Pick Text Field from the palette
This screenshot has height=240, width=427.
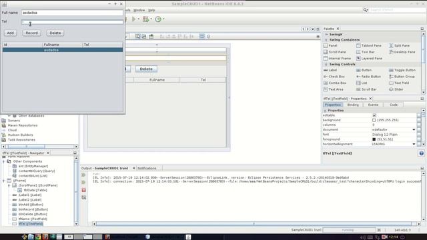[399, 83]
